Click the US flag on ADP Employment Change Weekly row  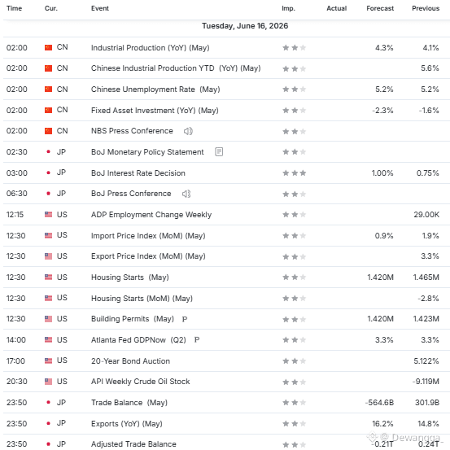pyautogui.click(x=49, y=214)
